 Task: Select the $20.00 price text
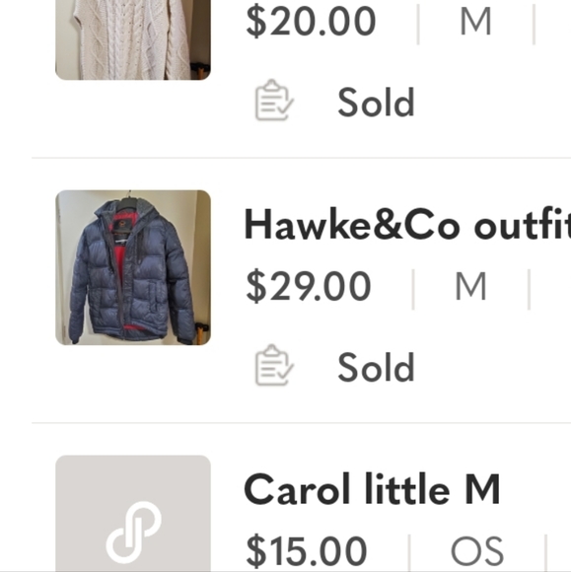(x=311, y=22)
